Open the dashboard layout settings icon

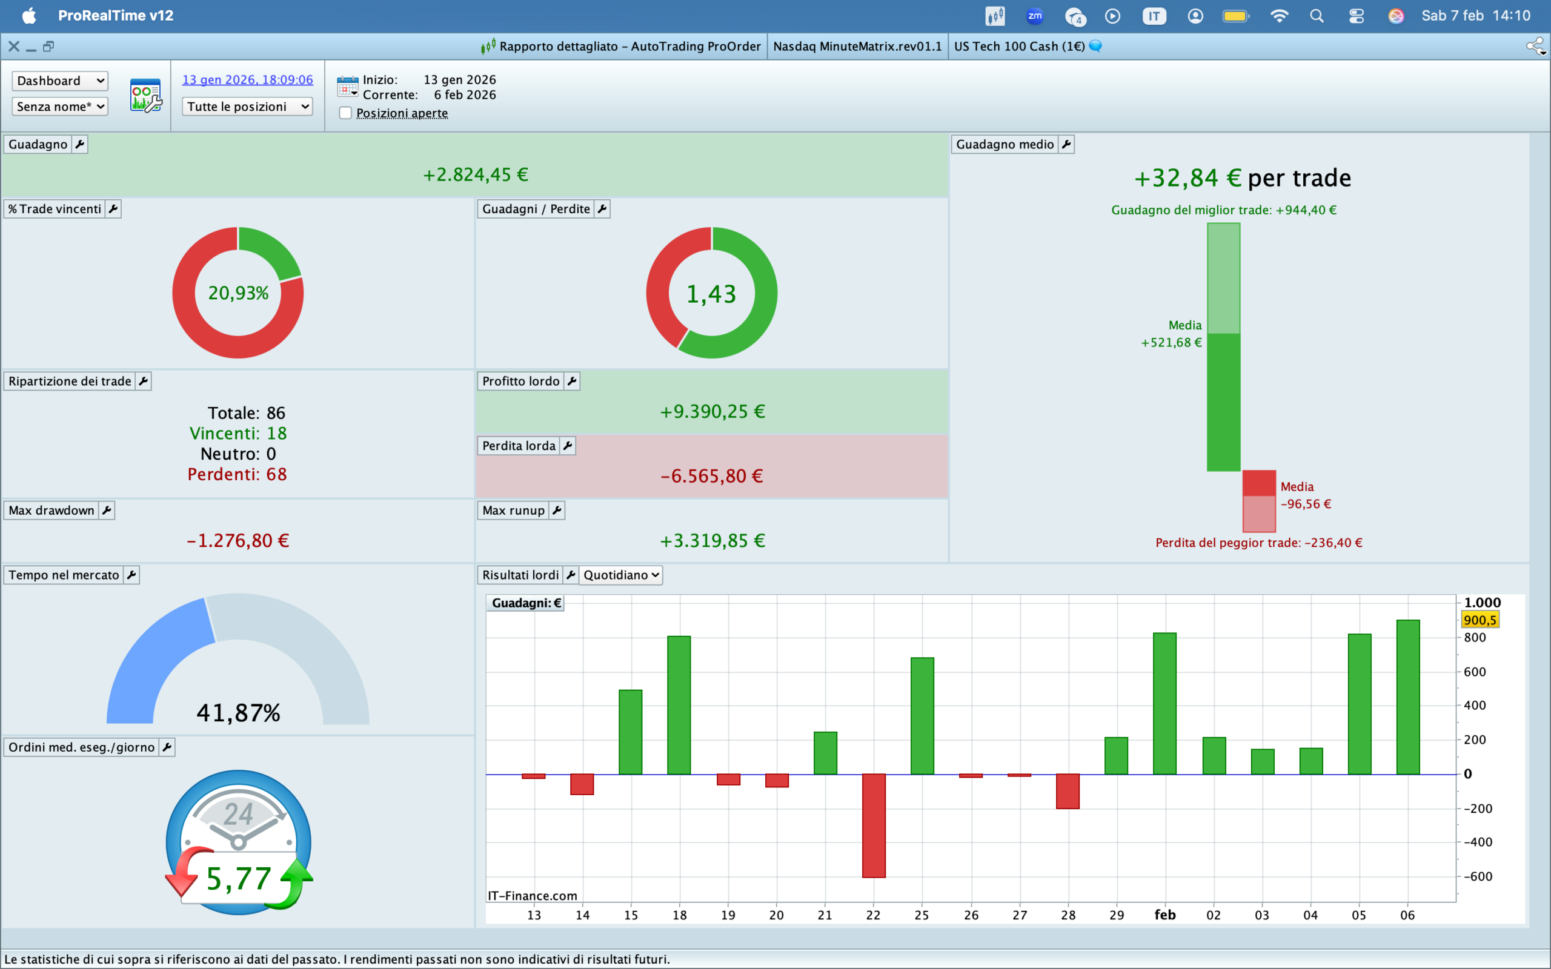click(145, 96)
